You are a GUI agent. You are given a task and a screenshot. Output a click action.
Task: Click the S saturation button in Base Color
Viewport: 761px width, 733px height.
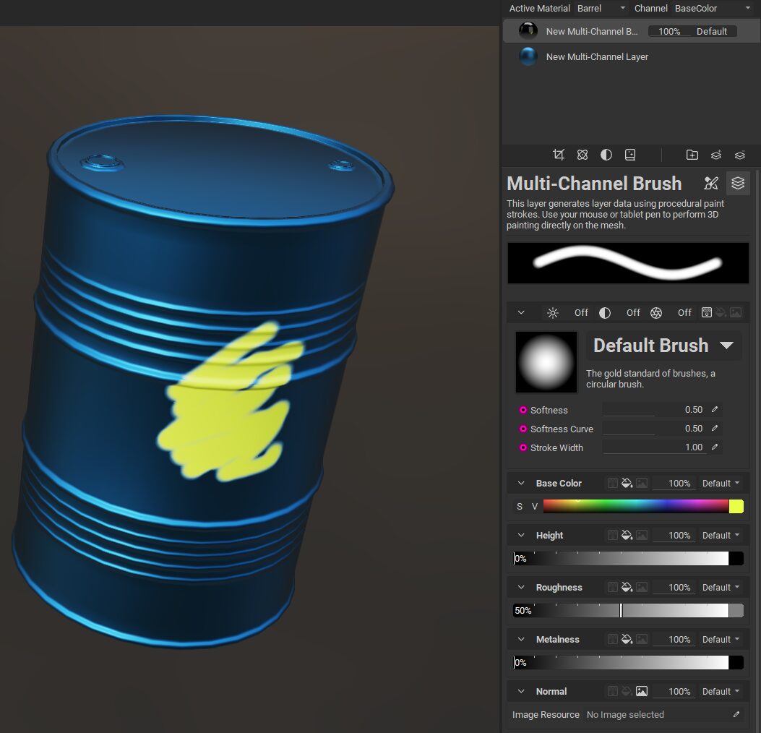(519, 507)
